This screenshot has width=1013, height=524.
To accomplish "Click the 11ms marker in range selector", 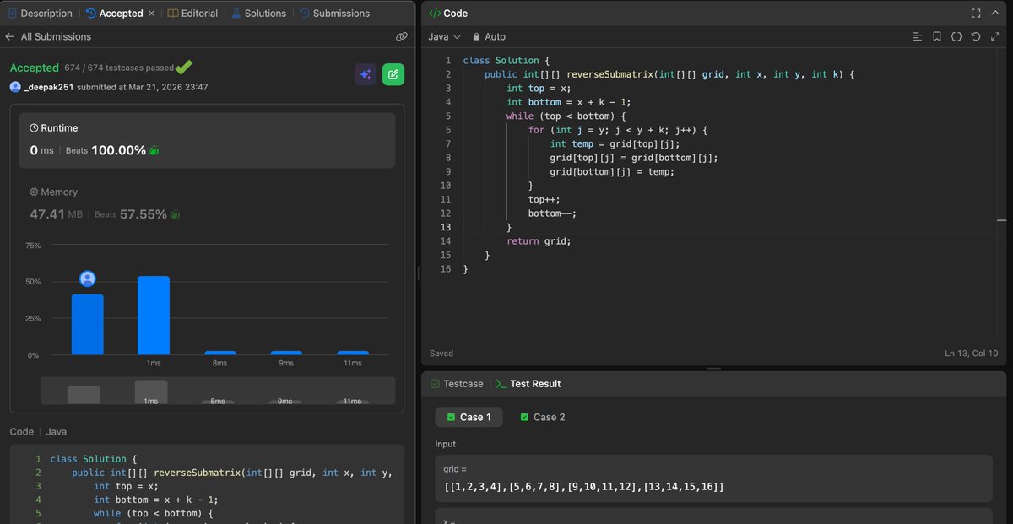I will 353,402.
